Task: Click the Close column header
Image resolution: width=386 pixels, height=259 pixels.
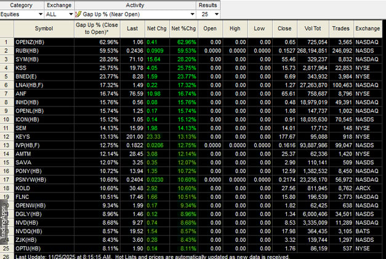Action: (284, 28)
